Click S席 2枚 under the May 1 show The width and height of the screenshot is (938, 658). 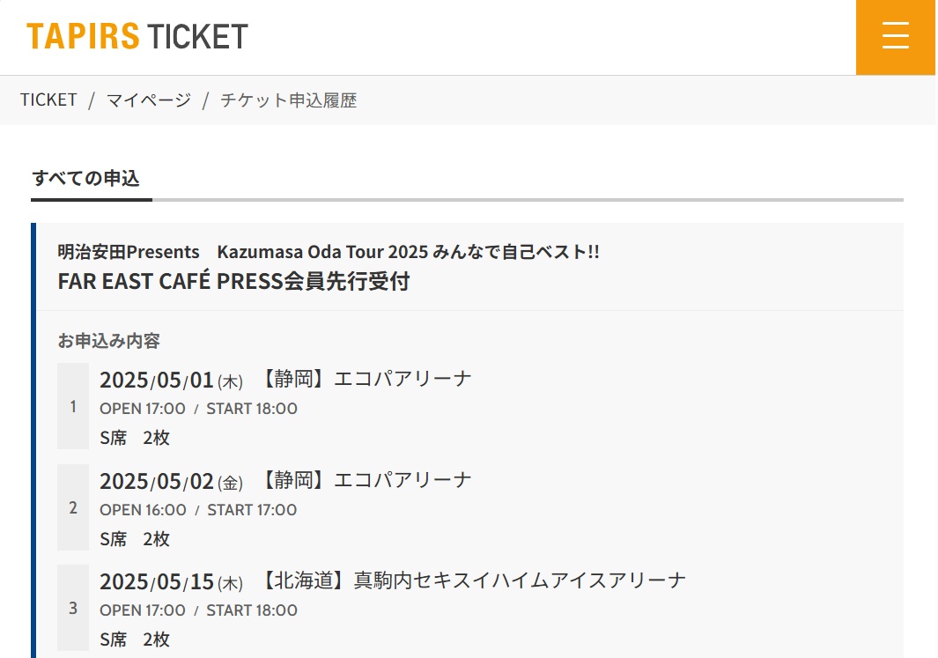[x=135, y=438]
